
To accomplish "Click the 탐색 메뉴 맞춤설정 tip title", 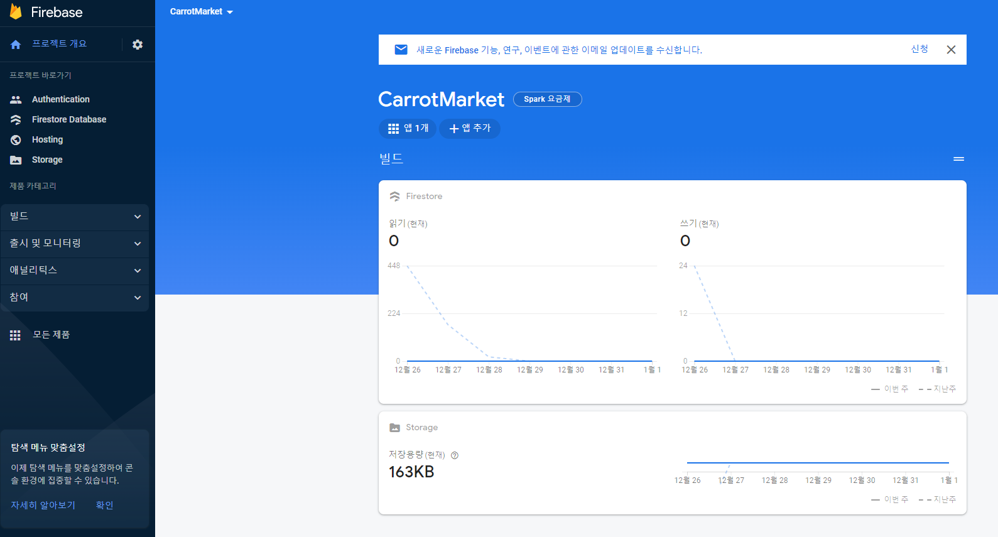I will coord(48,448).
